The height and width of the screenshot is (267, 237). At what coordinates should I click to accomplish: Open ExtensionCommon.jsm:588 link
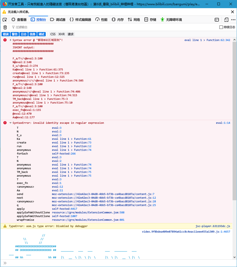click(88, 213)
